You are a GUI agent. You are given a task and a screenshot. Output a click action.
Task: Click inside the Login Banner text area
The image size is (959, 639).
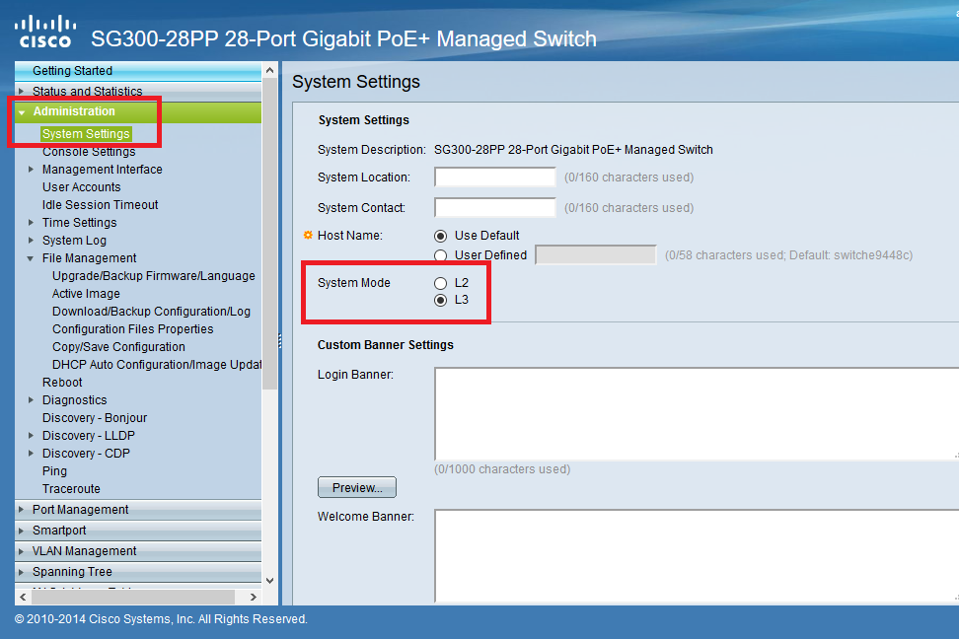pyautogui.click(x=697, y=414)
